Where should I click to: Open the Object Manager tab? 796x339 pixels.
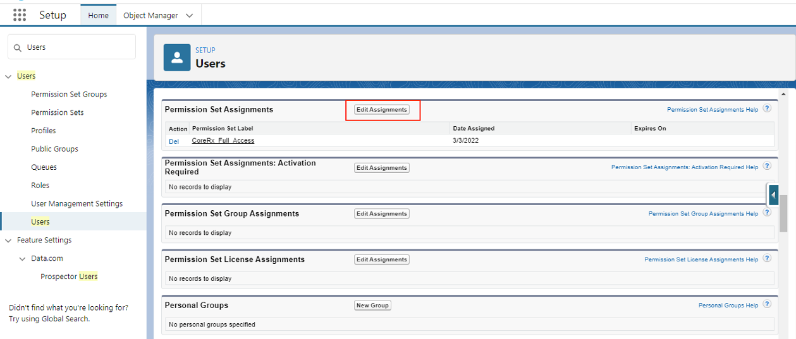(150, 16)
